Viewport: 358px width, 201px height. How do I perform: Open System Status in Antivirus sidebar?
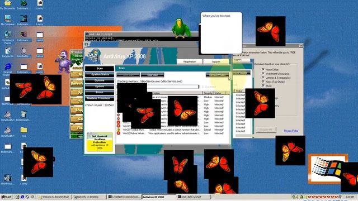(100, 74)
